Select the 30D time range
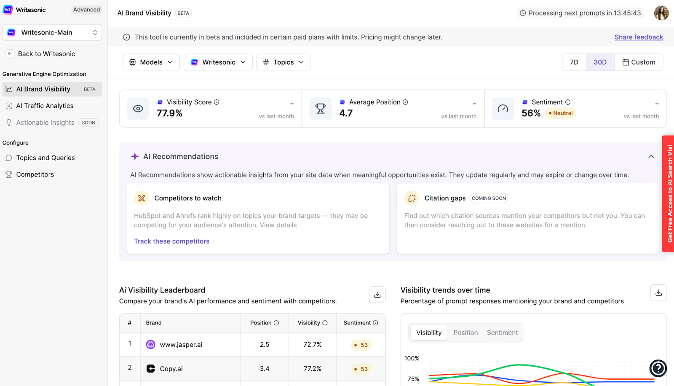 (600, 62)
